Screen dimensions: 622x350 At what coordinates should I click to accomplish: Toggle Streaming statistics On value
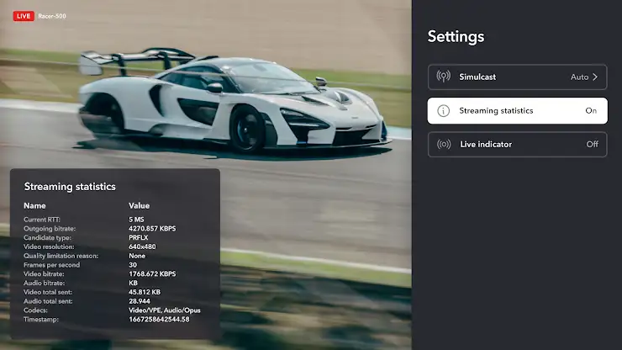point(591,111)
